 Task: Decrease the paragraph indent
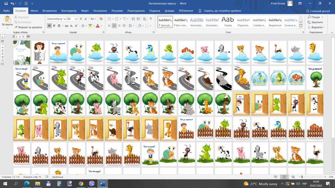[x=133, y=19]
